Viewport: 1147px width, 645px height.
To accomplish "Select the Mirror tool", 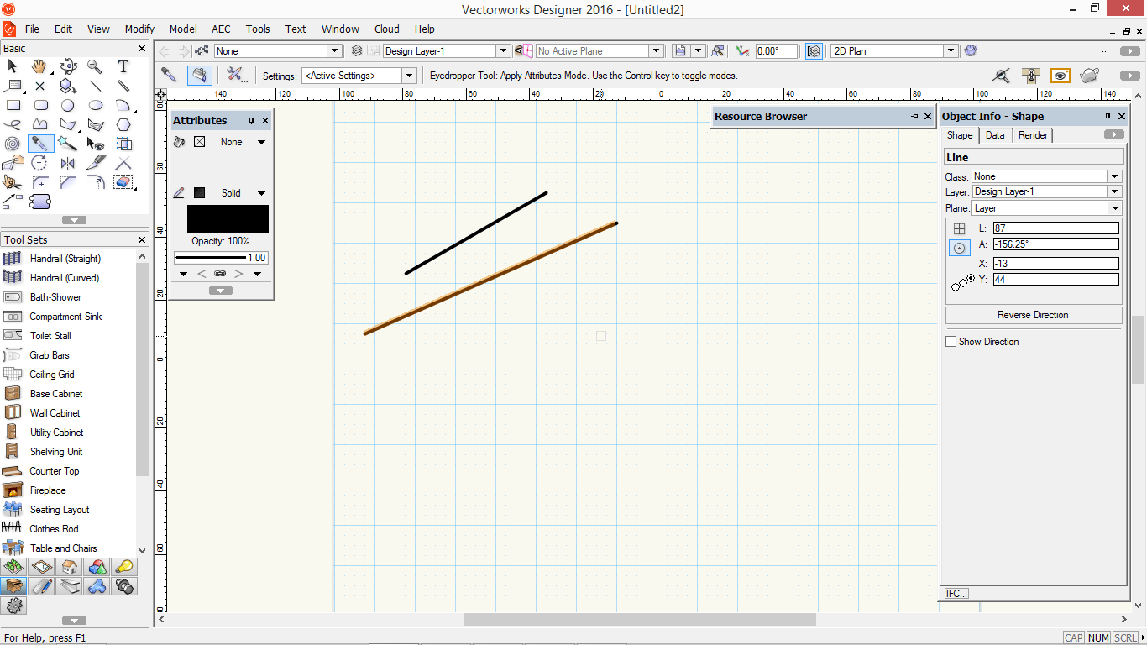I will 67,162.
